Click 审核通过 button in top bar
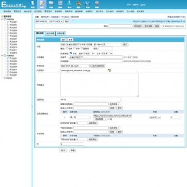The height and width of the screenshot is (187, 187). [138, 26]
